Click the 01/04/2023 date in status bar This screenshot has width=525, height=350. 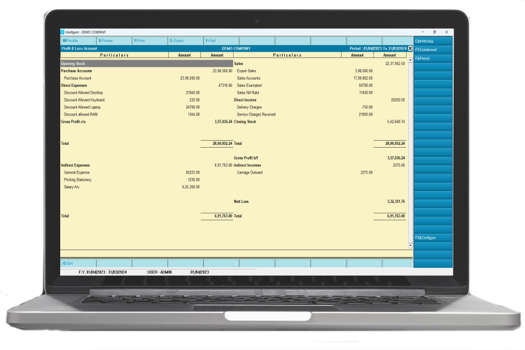200,272
